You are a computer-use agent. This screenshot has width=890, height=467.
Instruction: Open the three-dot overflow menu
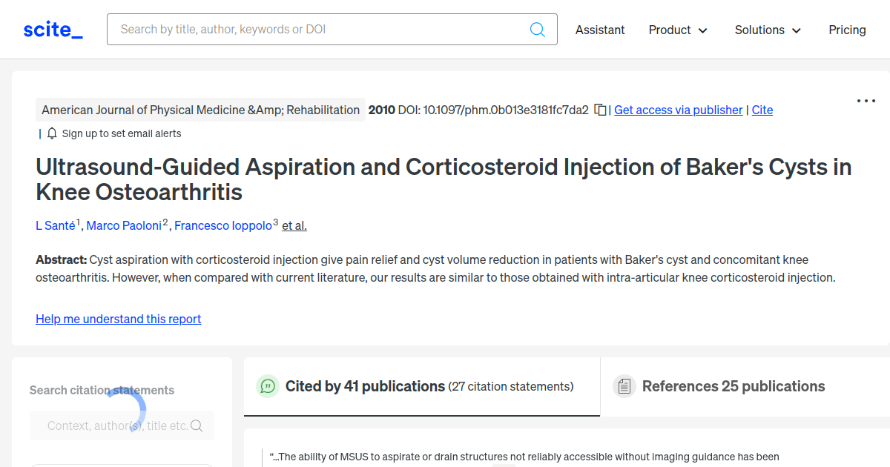(866, 101)
